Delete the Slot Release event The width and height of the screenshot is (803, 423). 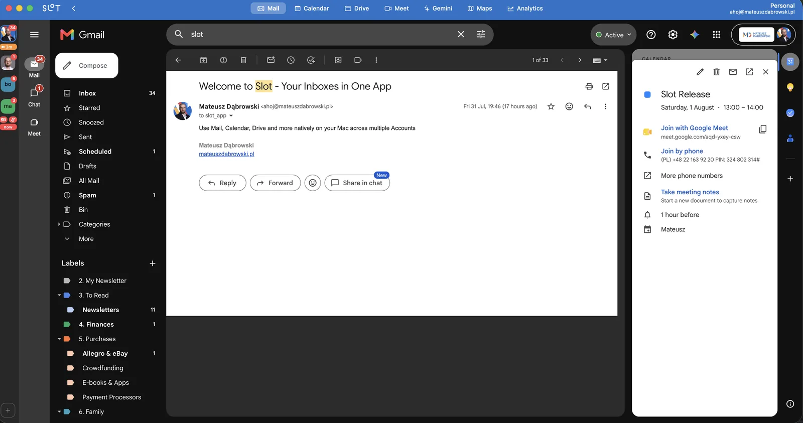[717, 72]
